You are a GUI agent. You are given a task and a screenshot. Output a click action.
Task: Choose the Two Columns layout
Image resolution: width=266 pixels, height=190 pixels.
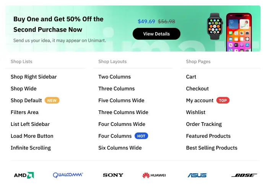tap(114, 77)
